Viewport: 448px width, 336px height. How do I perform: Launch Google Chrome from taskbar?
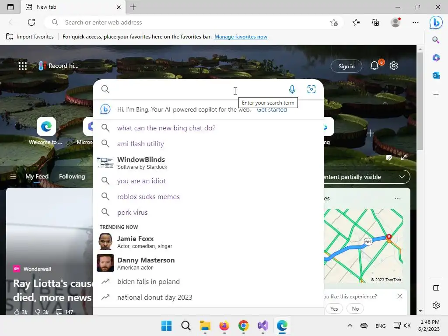(243, 325)
